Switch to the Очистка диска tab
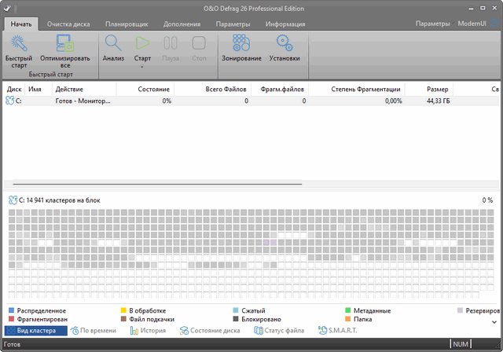This screenshot has height=352, width=503. click(x=69, y=24)
